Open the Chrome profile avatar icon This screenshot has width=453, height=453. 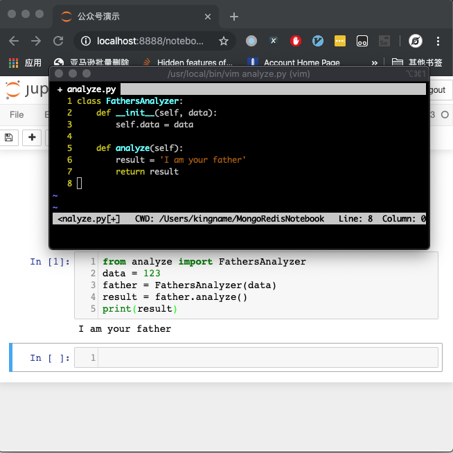[x=416, y=41]
